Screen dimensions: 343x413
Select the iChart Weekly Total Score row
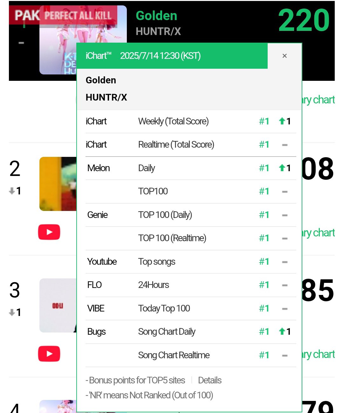(191, 121)
